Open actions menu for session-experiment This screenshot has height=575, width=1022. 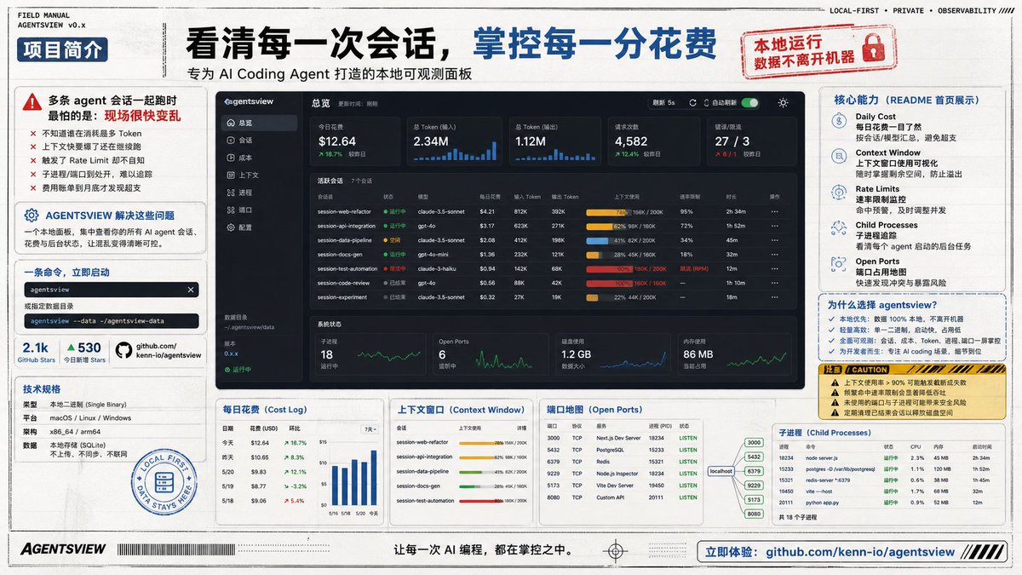[x=774, y=297]
